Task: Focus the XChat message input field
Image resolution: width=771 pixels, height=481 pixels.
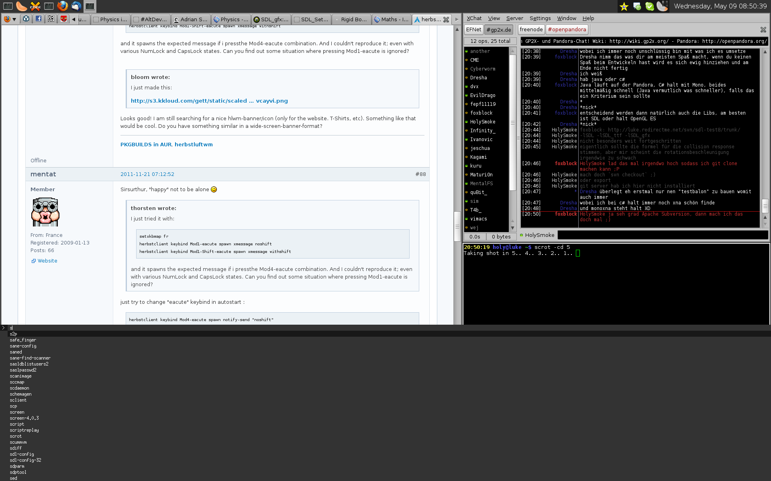Action: (663, 235)
